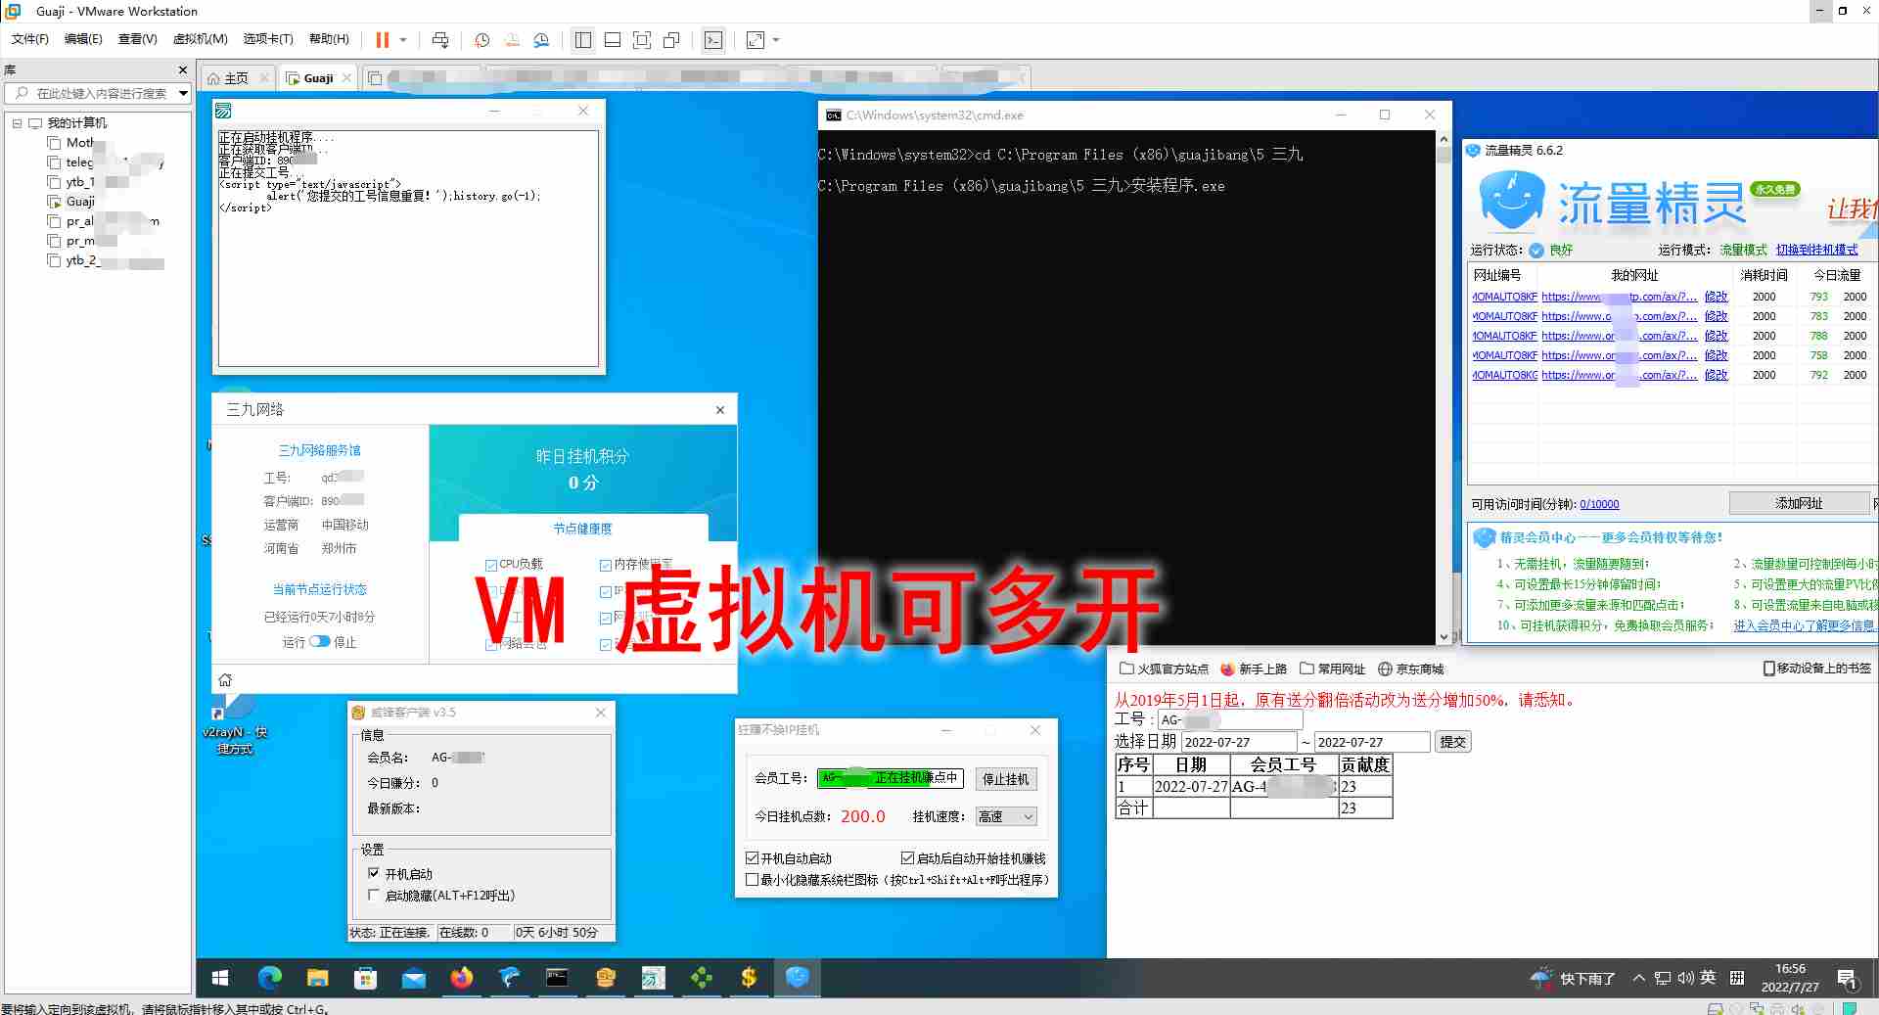
Task: Click the 添加网址 button in 流量精灵
Action: pyautogui.click(x=1799, y=503)
